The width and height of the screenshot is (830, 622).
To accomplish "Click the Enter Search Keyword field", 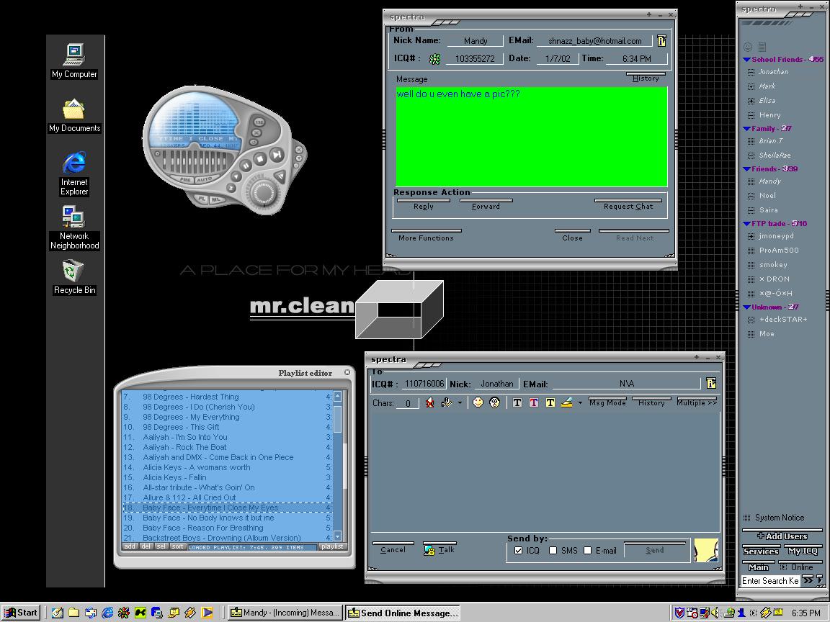I will (x=770, y=580).
